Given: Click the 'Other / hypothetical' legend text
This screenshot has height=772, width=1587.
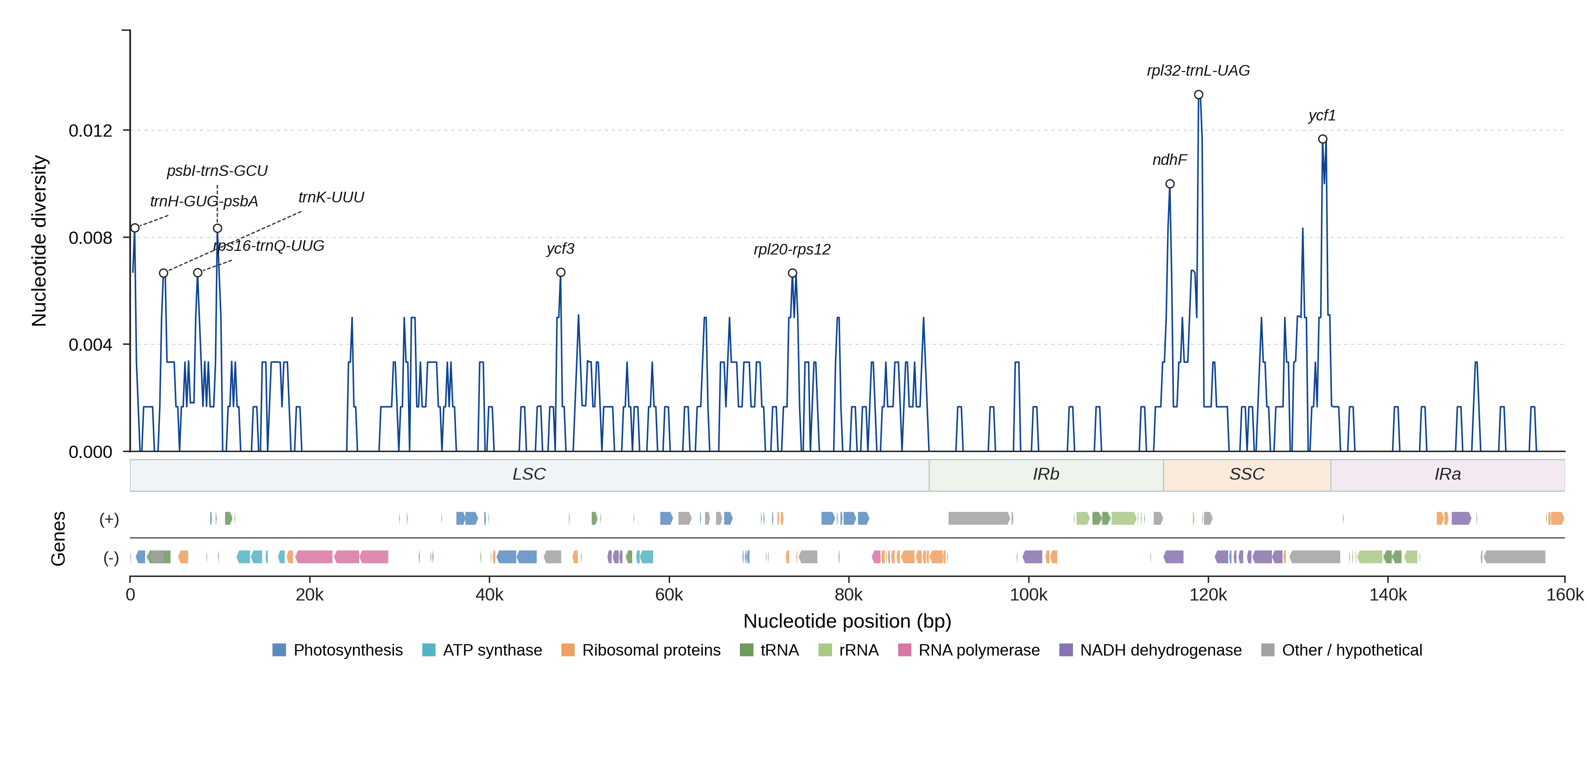Looking at the screenshot, I should [1352, 650].
